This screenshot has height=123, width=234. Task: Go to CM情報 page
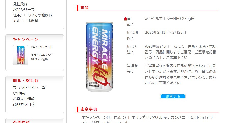[19, 93]
